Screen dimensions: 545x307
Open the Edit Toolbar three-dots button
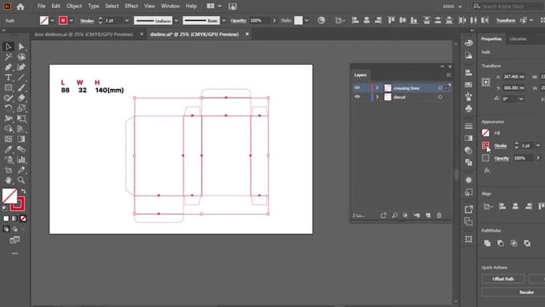tap(14, 253)
